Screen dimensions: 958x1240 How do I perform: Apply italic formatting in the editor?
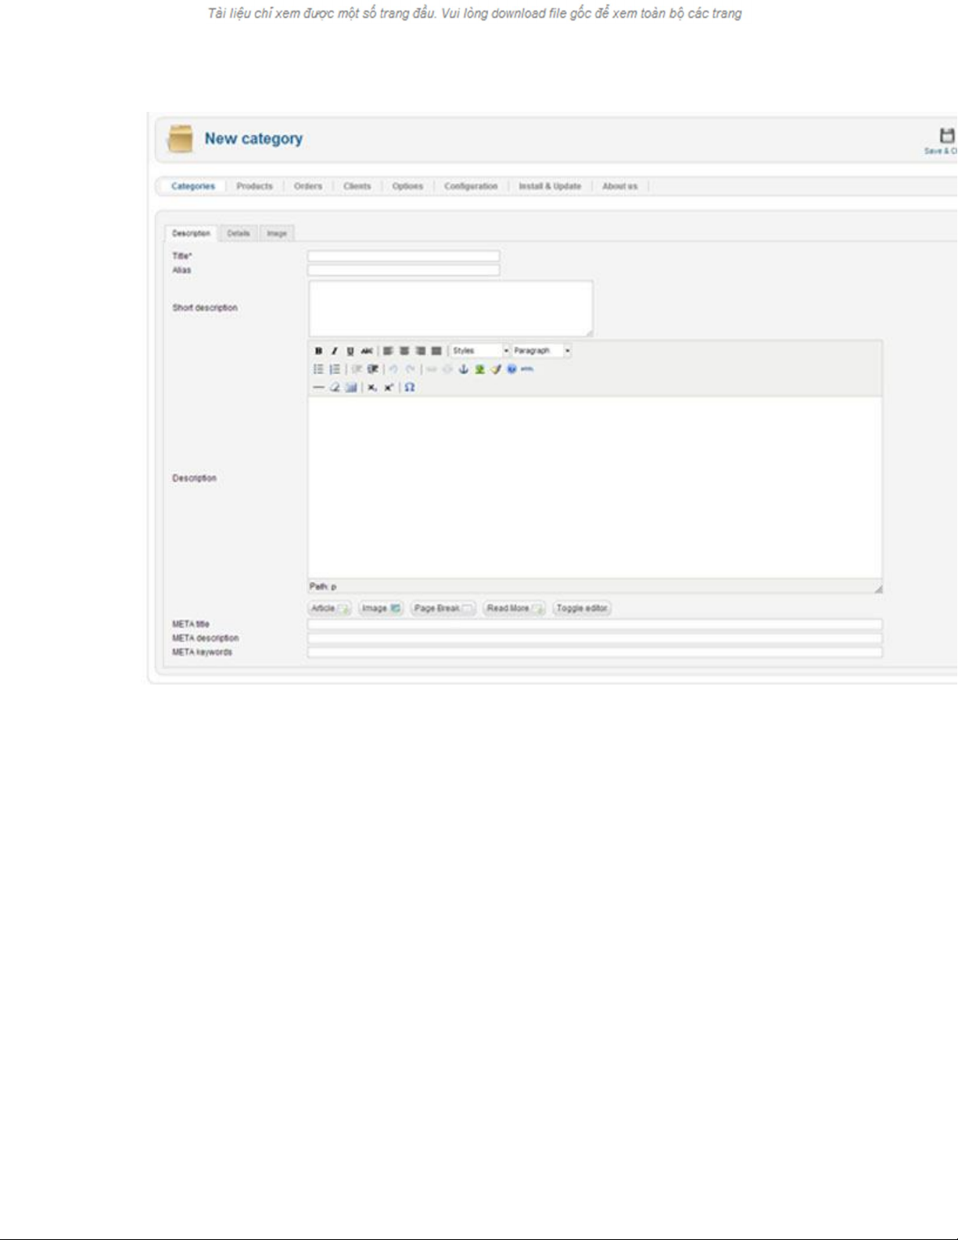point(334,351)
